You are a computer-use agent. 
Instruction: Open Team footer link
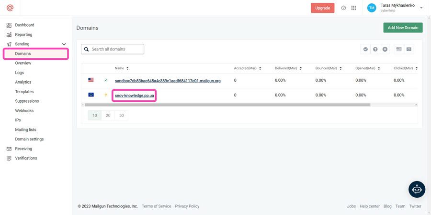pyautogui.click(x=400, y=206)
